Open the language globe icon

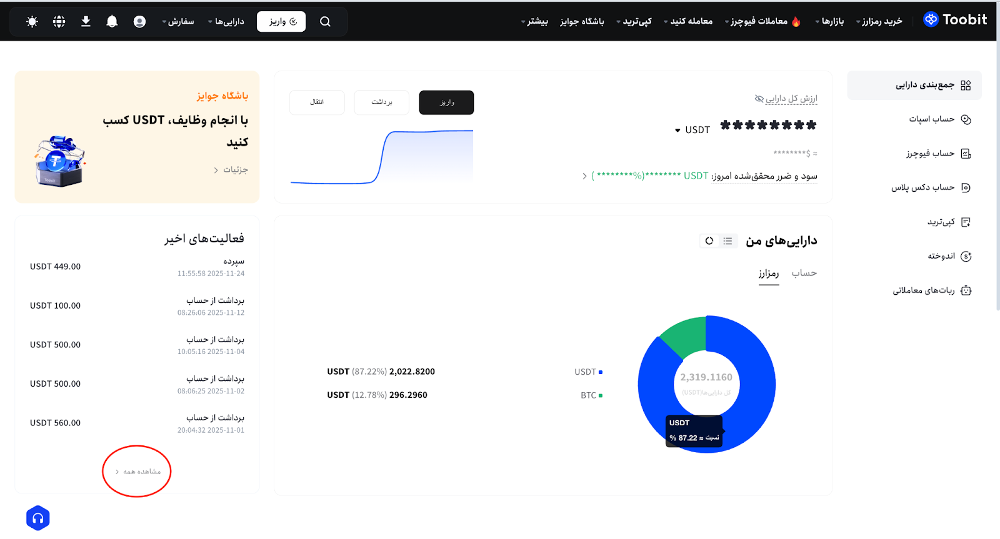[59, 22]
